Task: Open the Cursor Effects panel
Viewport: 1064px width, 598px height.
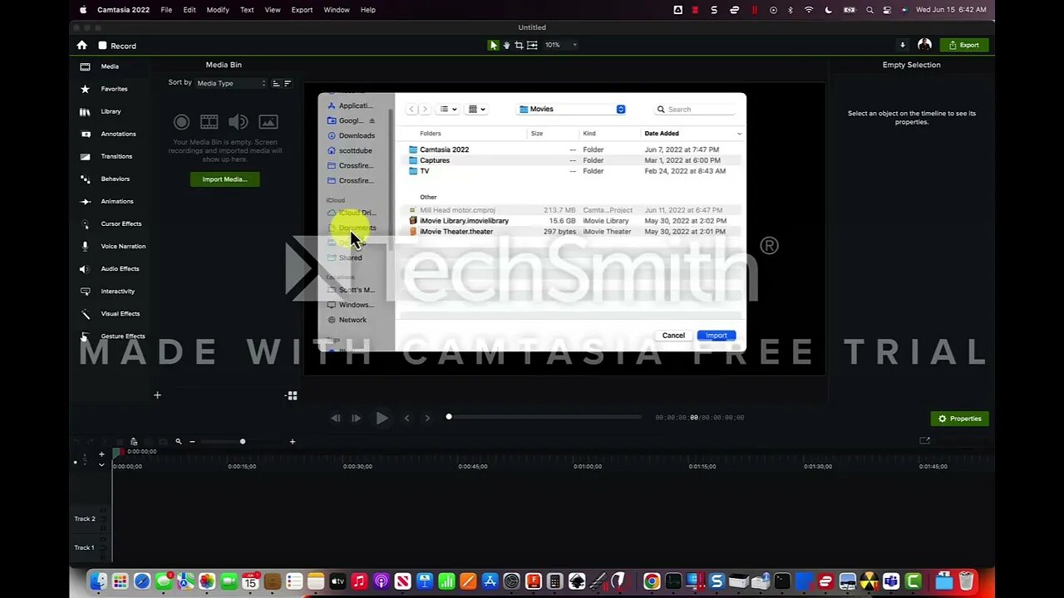Action: pos(111,223)
